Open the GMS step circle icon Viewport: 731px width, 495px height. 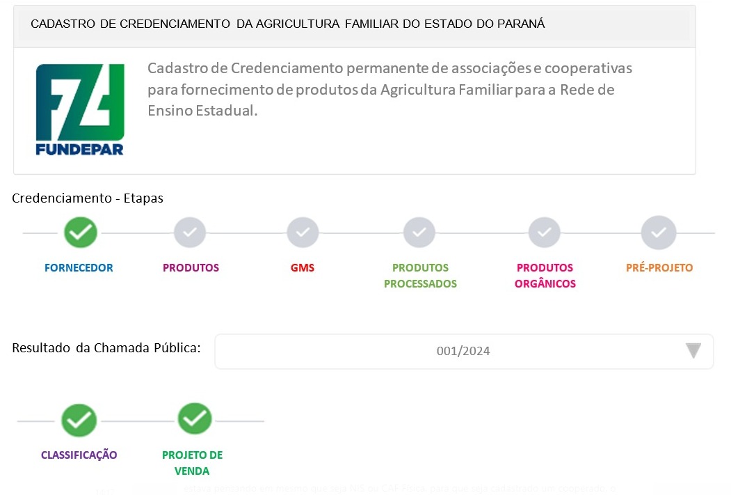303,233
